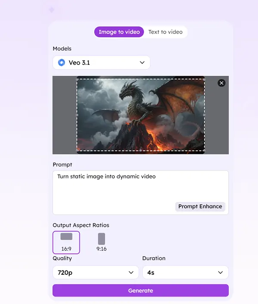This screenshot has width=258, height=304.
Task: Click the Duration dropdown chevron
Action: (x=220, y=273)
